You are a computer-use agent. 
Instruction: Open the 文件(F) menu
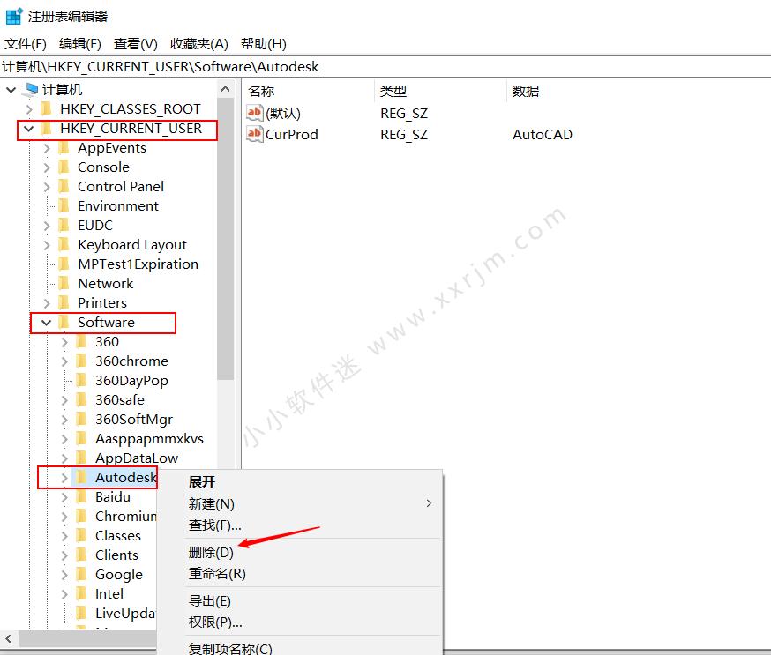click(x=26, y=43)
